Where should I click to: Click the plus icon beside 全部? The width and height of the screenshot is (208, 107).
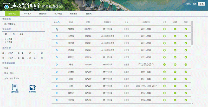(x=58, y=22)
